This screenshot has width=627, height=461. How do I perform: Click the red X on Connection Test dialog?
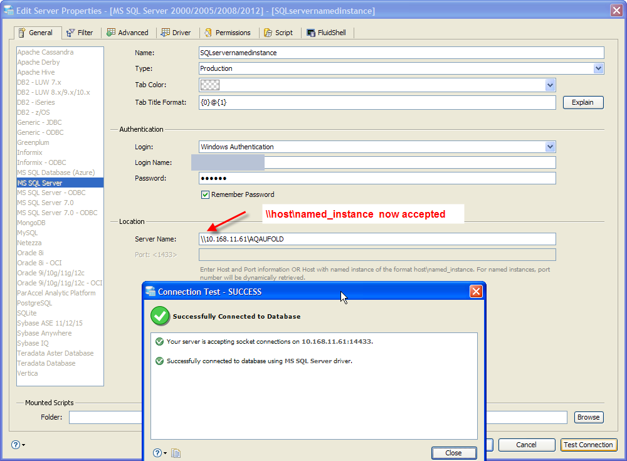coord(476,292)
